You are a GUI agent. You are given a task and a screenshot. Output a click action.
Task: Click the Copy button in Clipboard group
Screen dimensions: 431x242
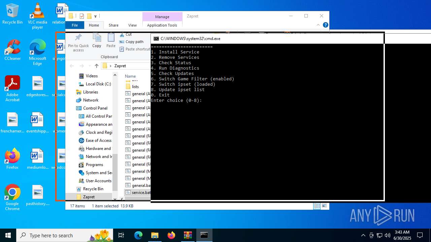[x=97, y=41]
